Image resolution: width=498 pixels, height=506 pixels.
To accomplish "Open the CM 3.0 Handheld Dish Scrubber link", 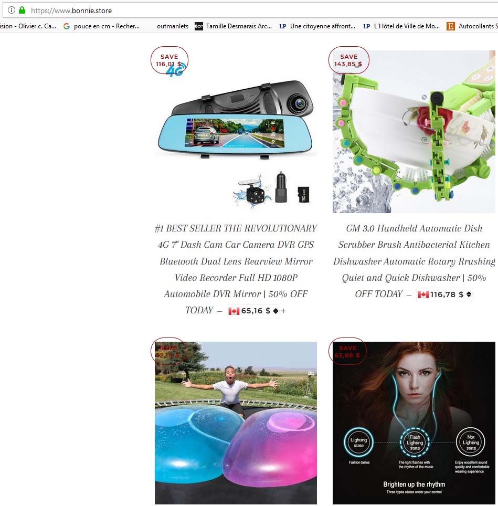I will pyautogui.click(x=414, y=261).
